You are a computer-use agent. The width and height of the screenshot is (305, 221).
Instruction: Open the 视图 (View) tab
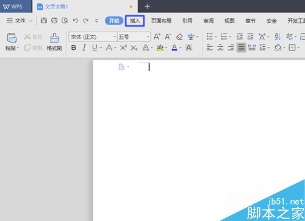(229, 21)
